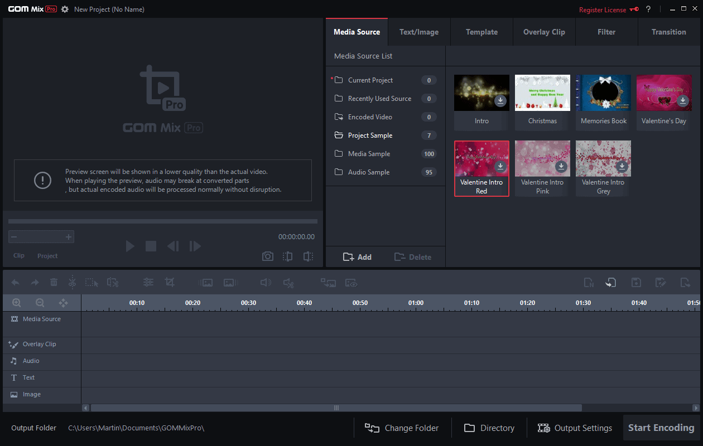Switch preview mode to Clip
This screenshot has height=446, width=703.
(19, 256)
